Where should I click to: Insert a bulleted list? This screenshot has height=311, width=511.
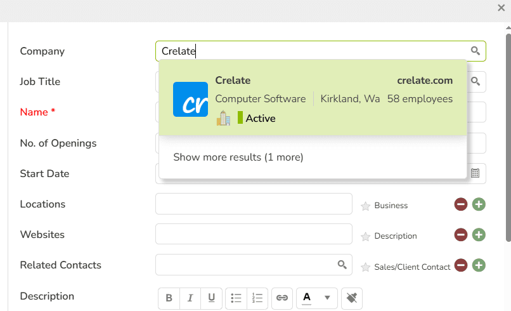click(x=236, y=298)
